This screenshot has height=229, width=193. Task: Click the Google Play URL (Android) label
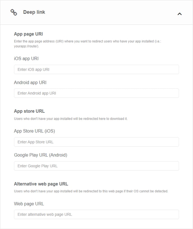tap(41, 155)
